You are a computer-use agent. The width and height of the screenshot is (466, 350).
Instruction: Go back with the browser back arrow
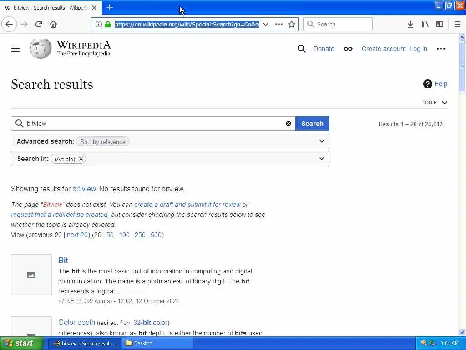(9, 24)
